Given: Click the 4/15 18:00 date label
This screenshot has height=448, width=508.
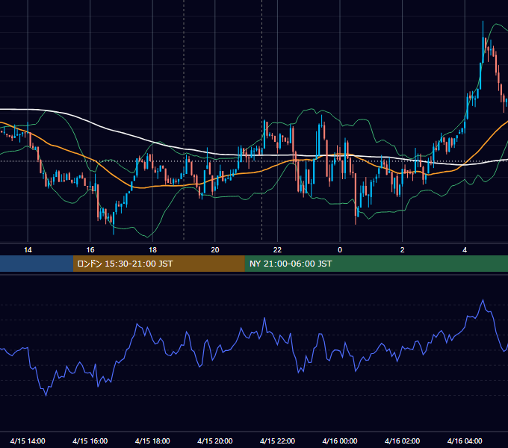Looking at the screenshot, I should 152,441.
